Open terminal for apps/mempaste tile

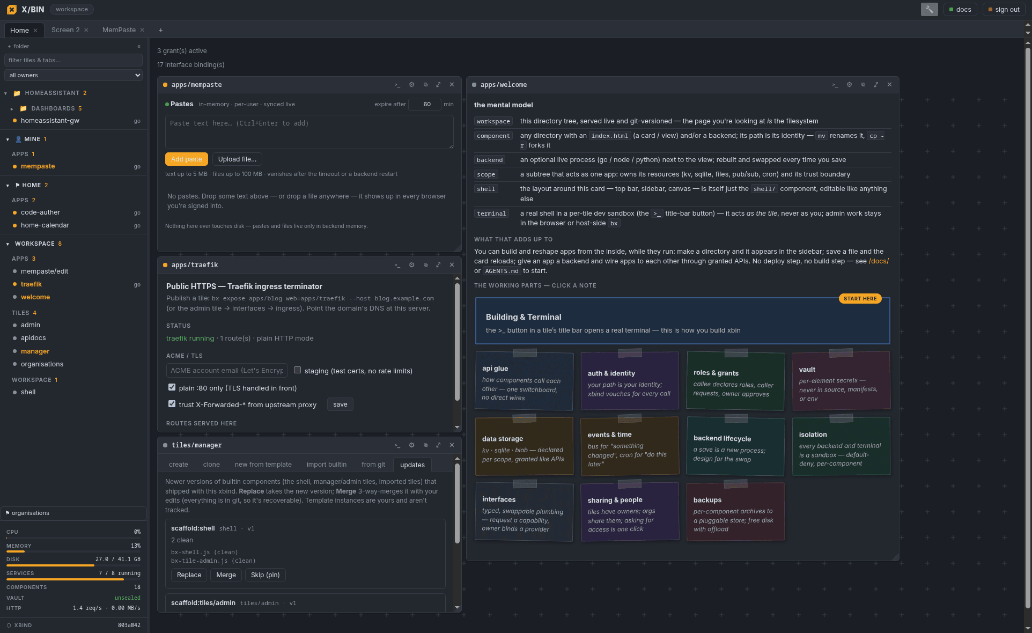397,85
